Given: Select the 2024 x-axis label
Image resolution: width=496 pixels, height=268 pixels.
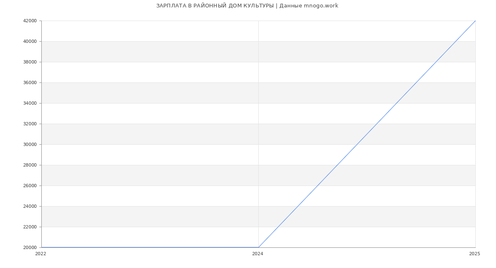Looking at the screenshot, I should pyautogui.click(x=258, y=254).
